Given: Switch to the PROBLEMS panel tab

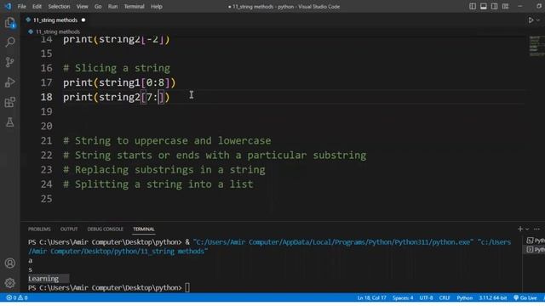Looking at the screenshot, I should point(39,229).
